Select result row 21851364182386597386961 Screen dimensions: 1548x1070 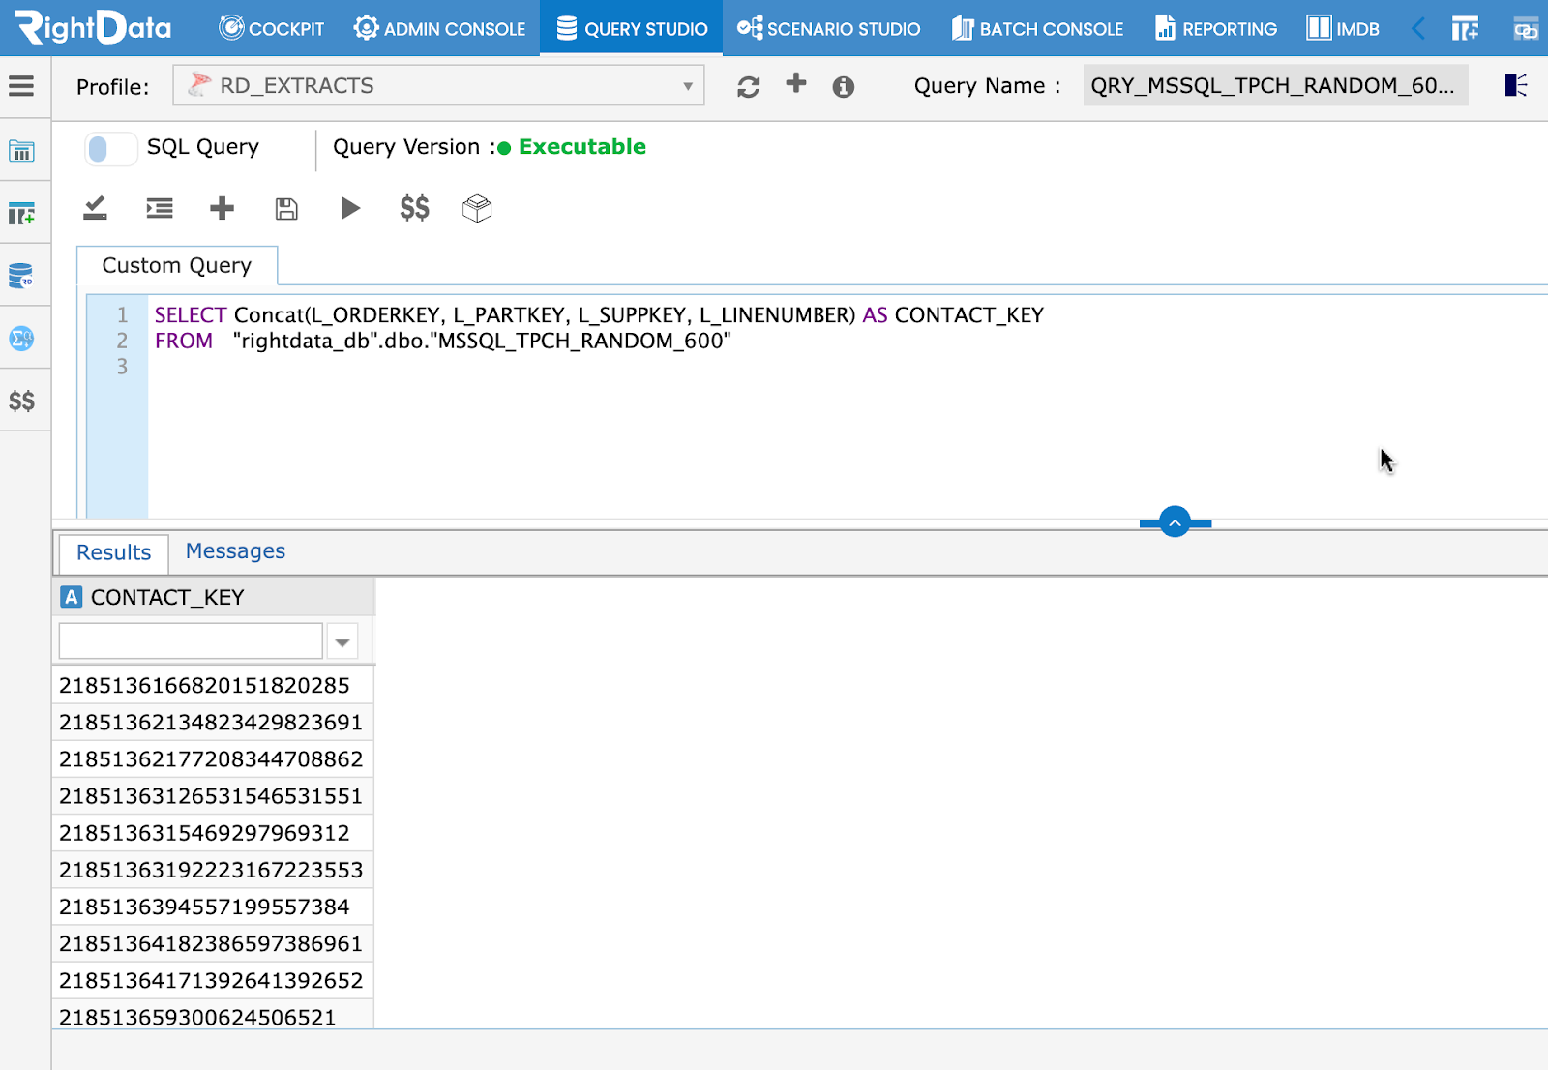[213, 942]
